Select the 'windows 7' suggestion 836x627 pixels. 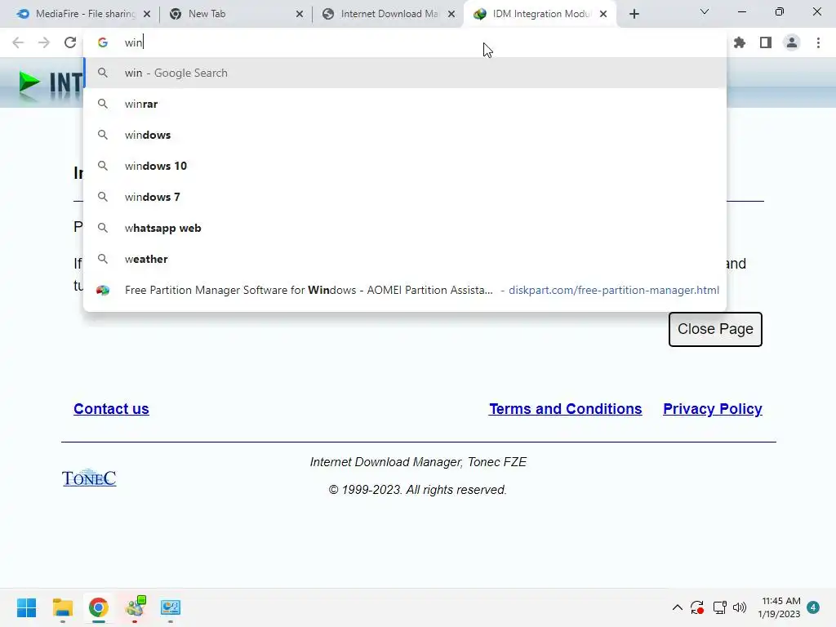coord(405,197)
